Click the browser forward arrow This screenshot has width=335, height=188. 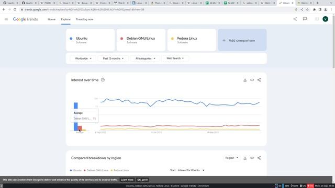tap(9, 9)
